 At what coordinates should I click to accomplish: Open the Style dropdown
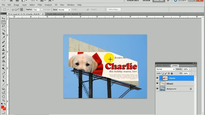[64, 10]
